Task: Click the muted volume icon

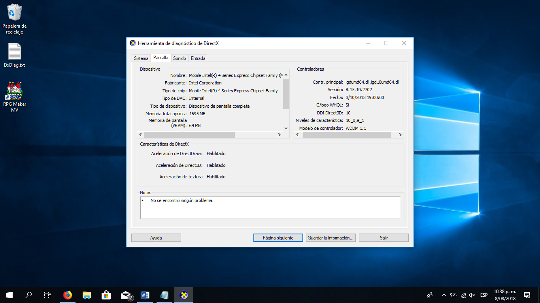Action: pos(472,295)
